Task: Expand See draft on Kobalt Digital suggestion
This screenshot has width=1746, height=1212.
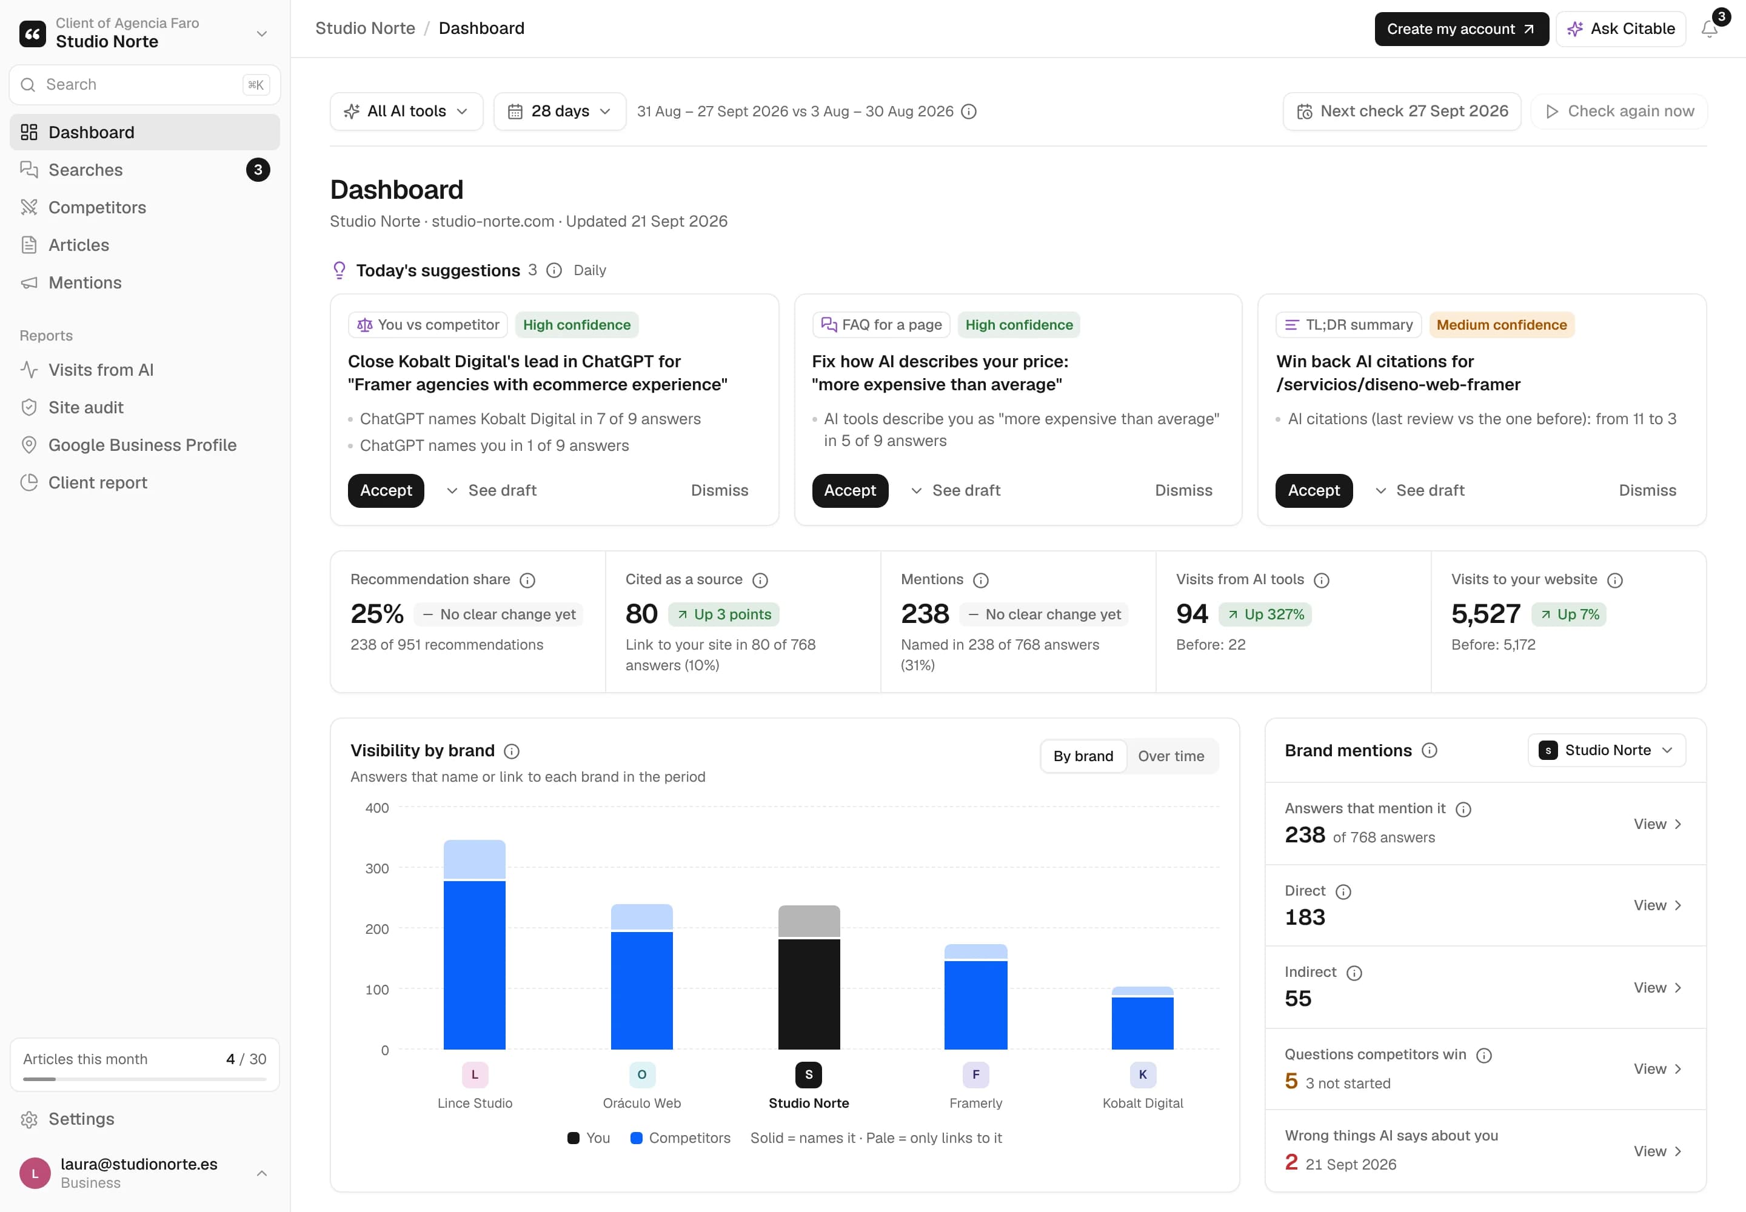Action: (x=491, y=491)
